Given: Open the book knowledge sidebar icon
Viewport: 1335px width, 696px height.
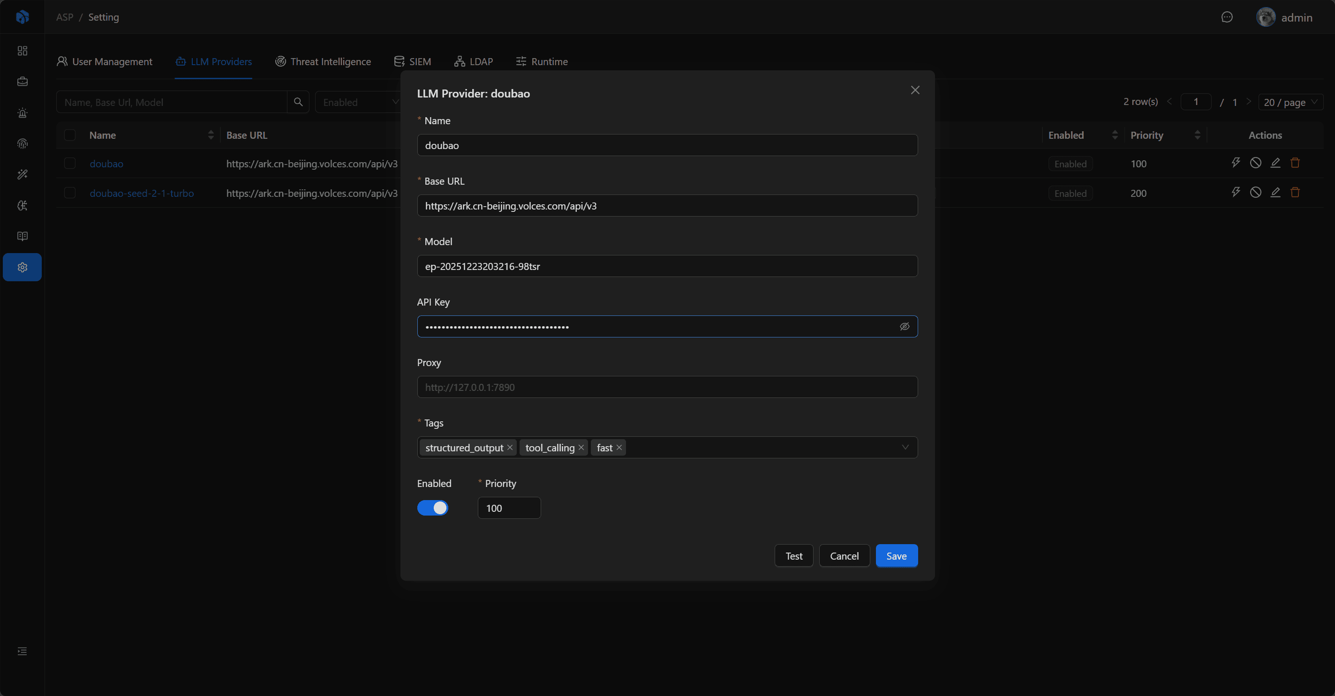Looking at the screenshot, I should pyautogui.click(x=23, y=236).
